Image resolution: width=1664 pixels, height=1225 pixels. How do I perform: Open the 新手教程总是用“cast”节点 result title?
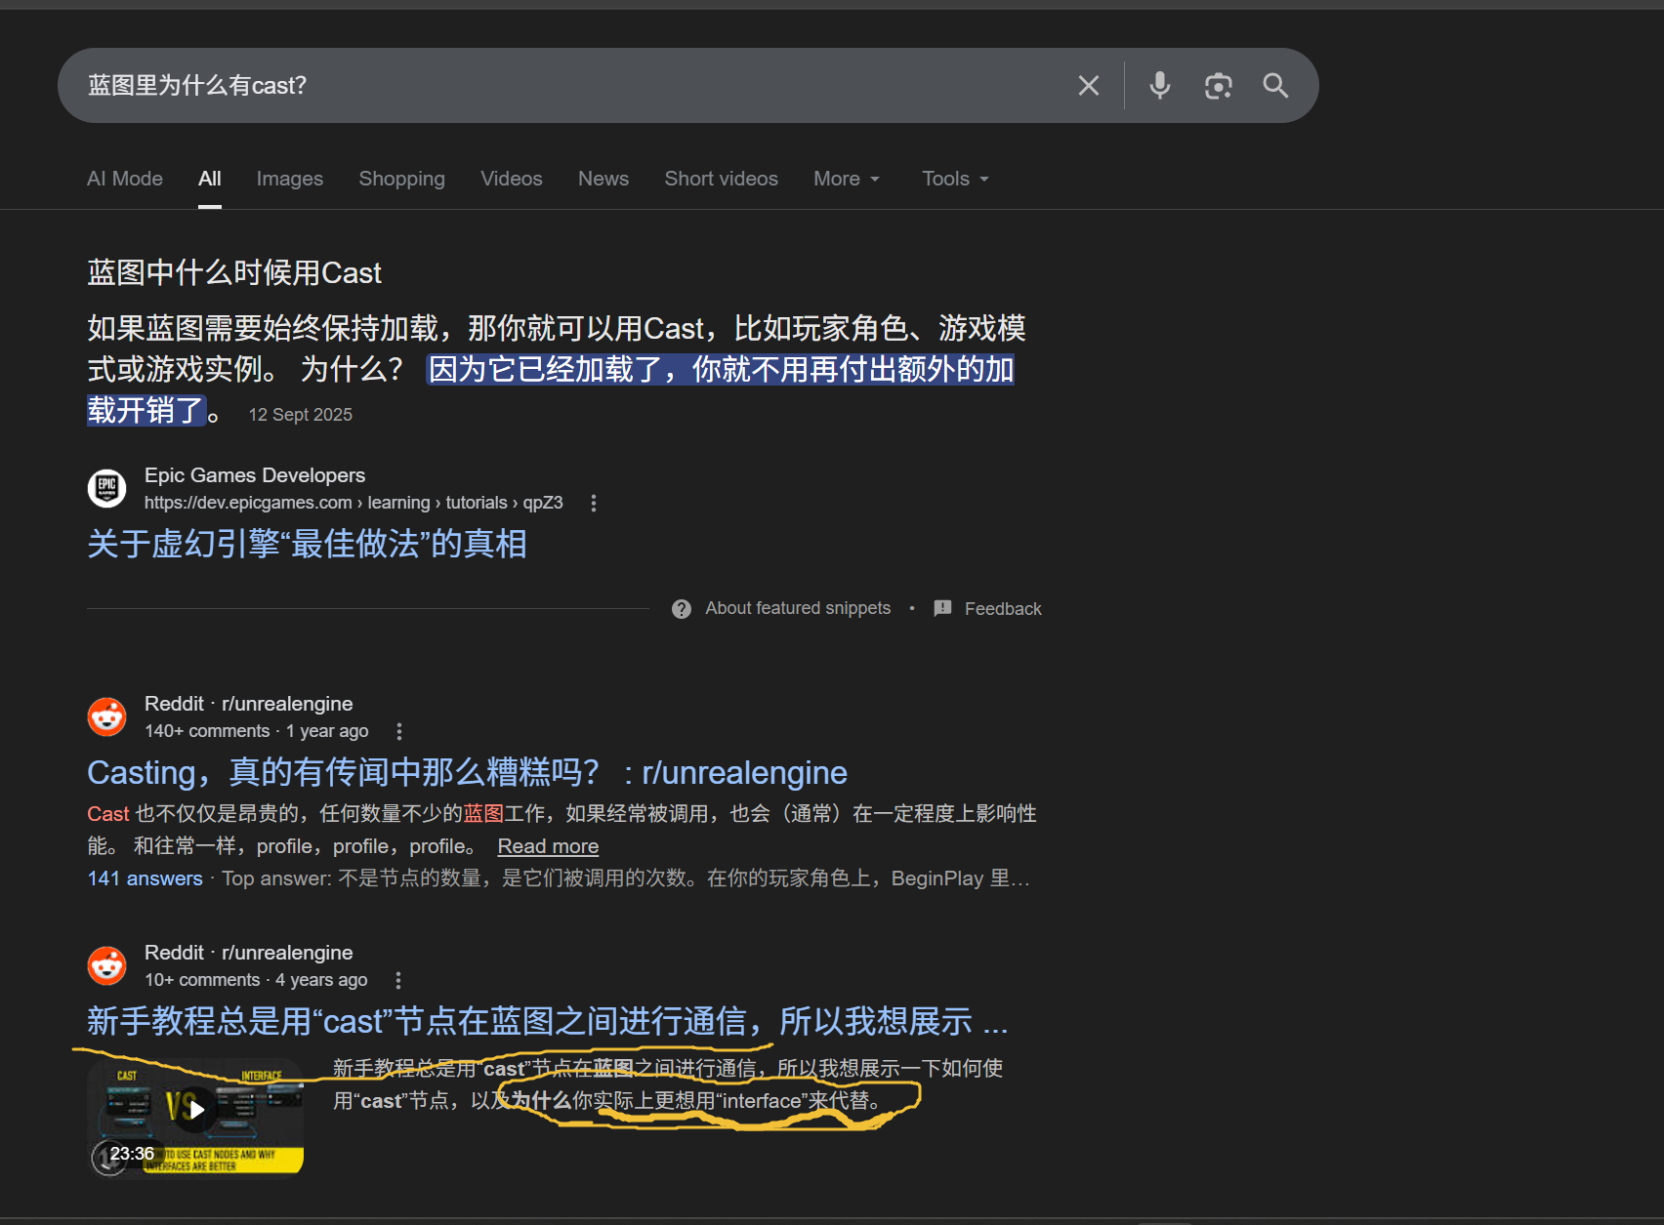pos(547,1021)
